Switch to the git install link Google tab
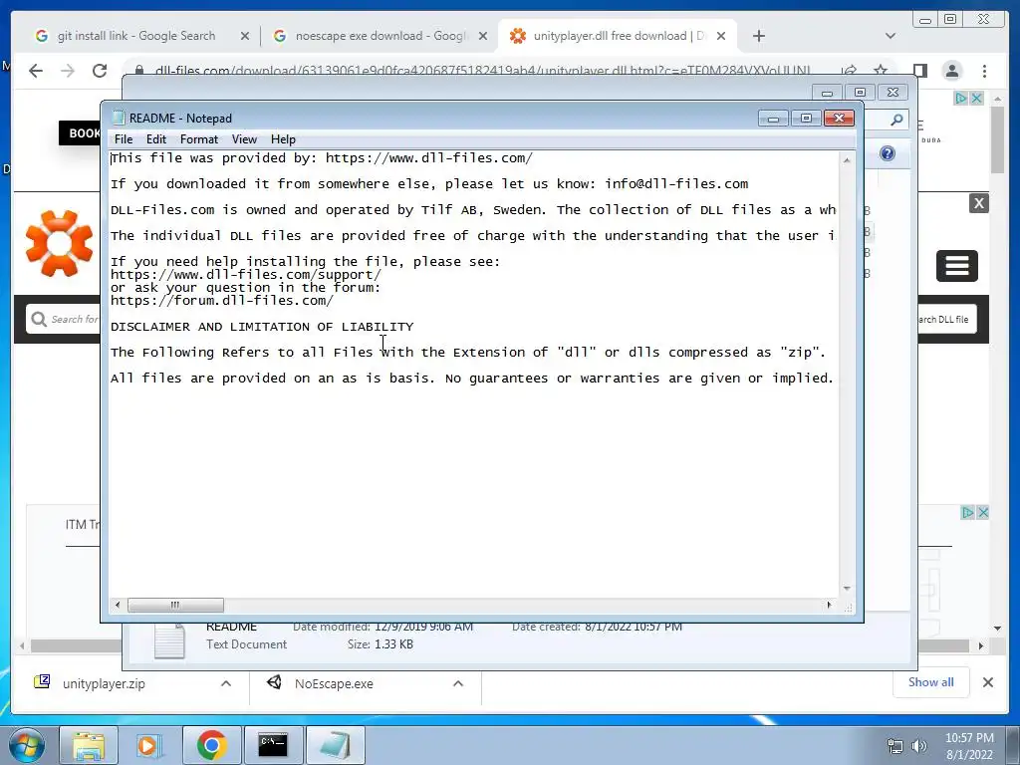This screenshot has height=765, width=1020. [x=135, y=36]
